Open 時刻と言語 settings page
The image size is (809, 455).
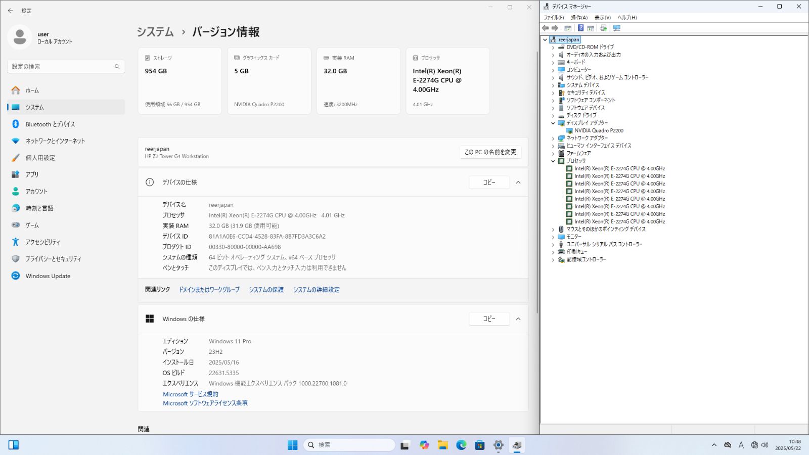click(x=66, y=208)
